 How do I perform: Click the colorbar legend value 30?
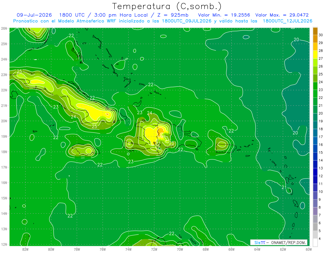click(321, 35)
